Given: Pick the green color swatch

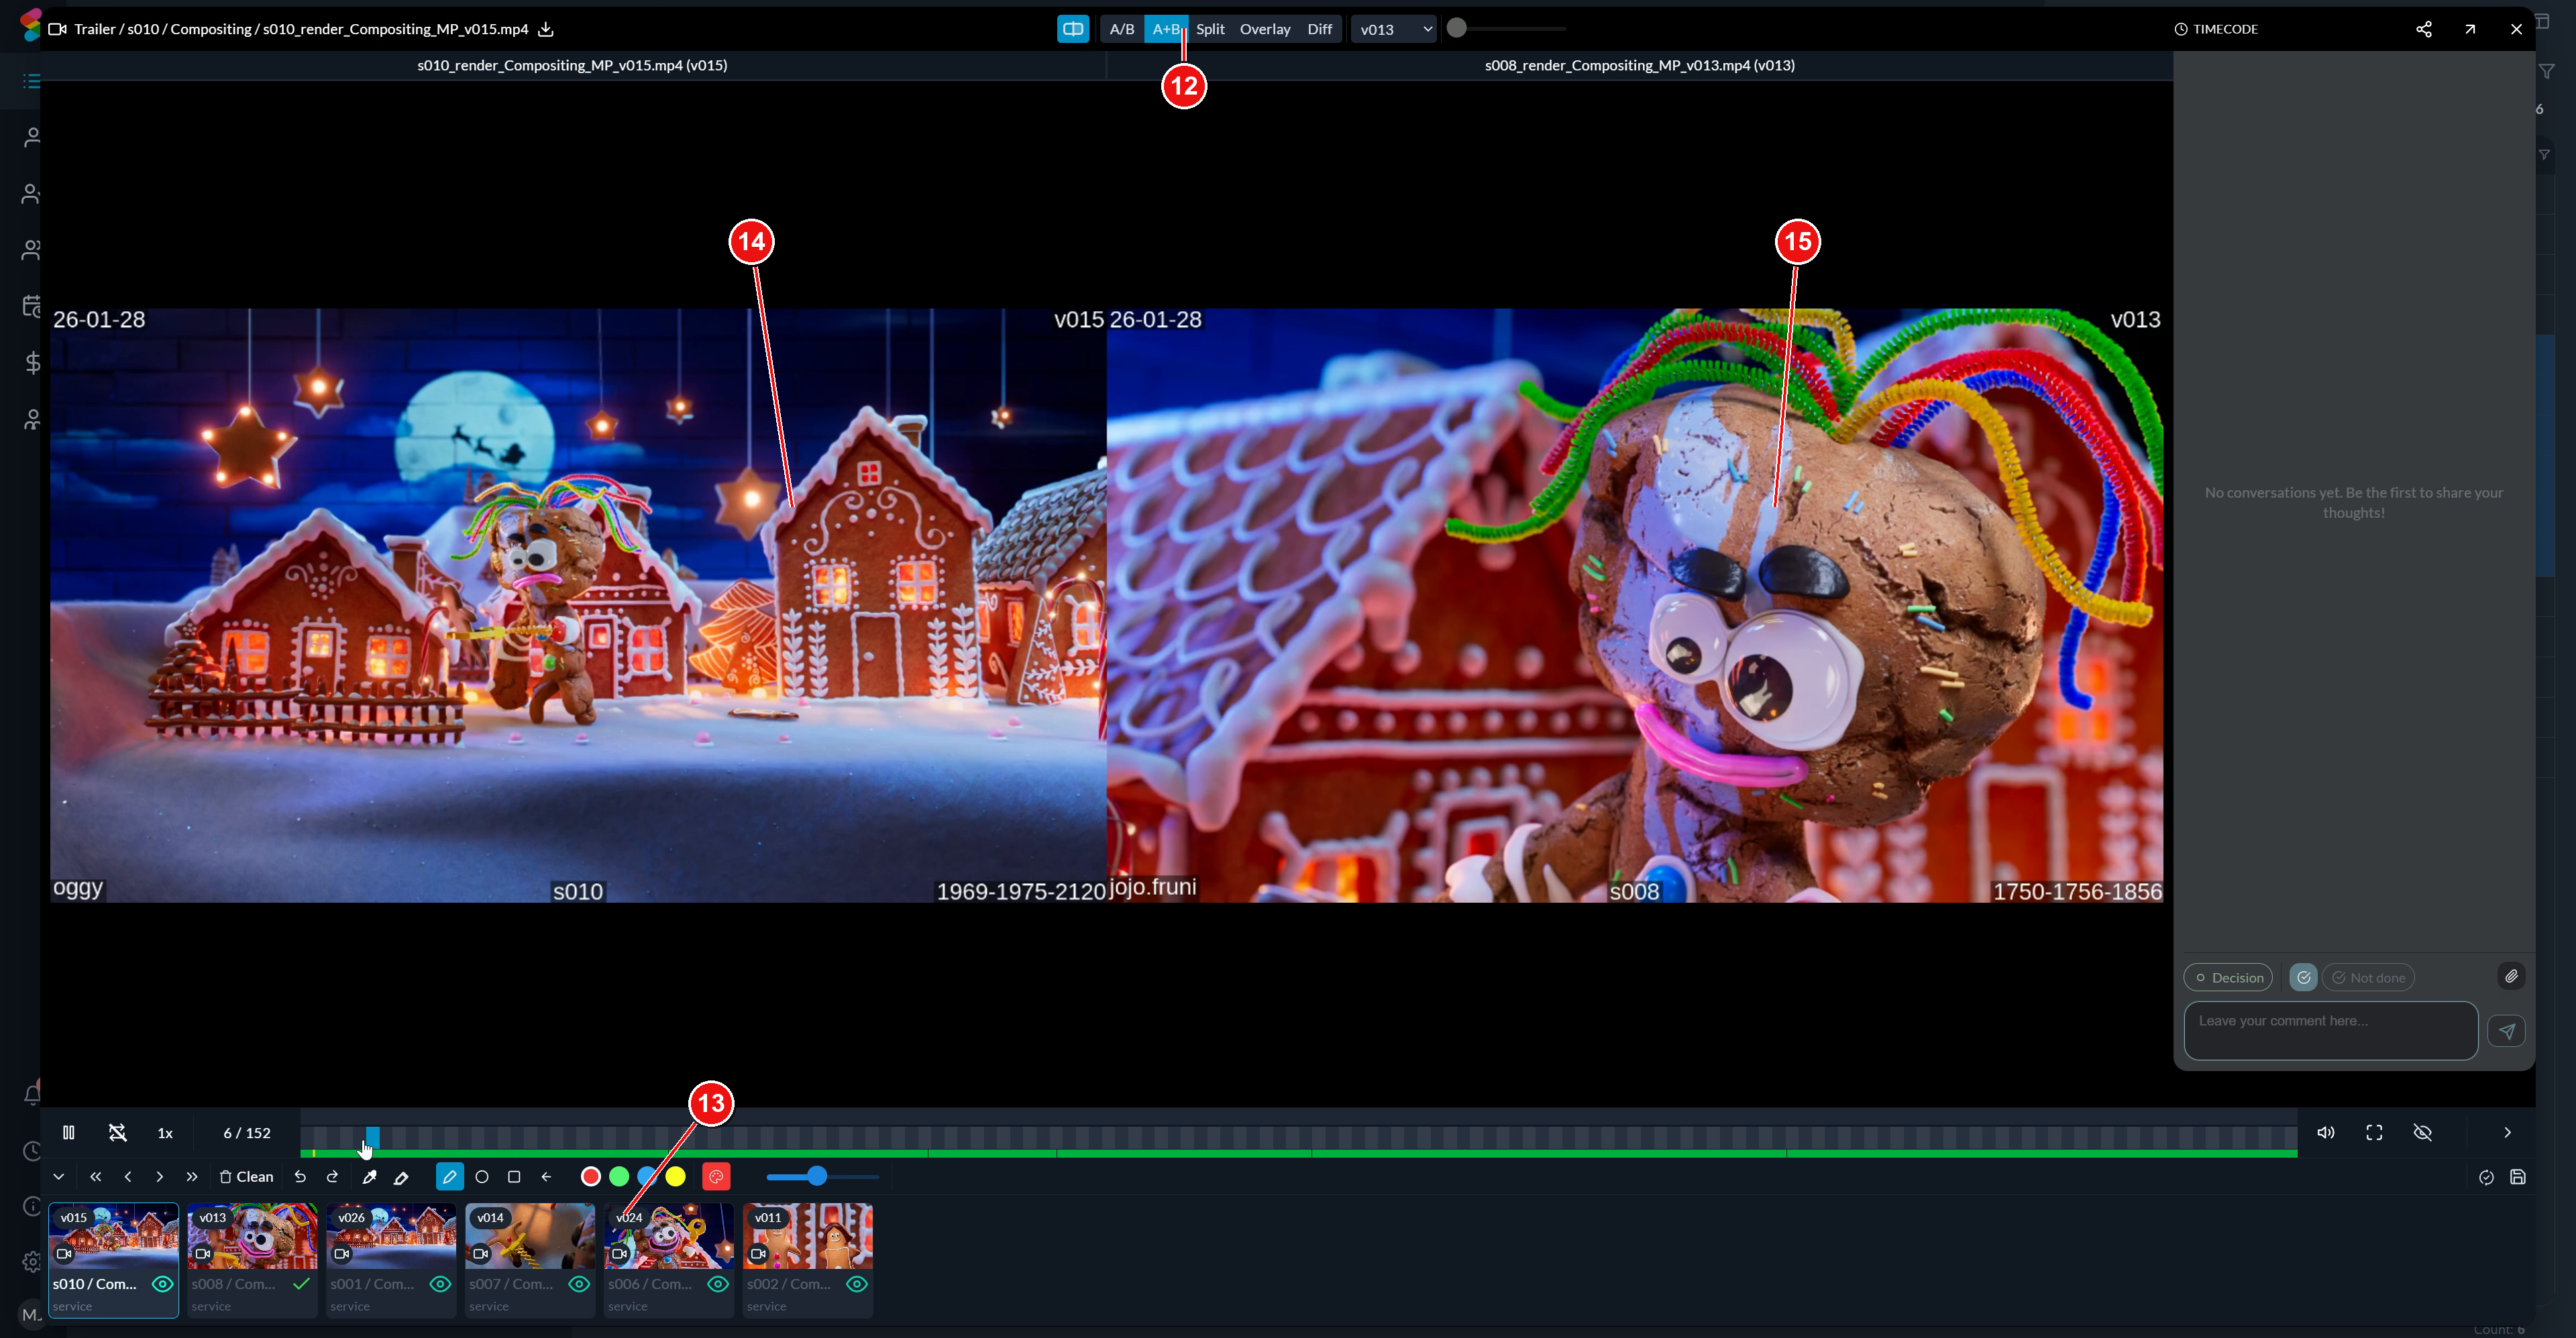Looking at the screenshot, I should tap(619, 1177).
